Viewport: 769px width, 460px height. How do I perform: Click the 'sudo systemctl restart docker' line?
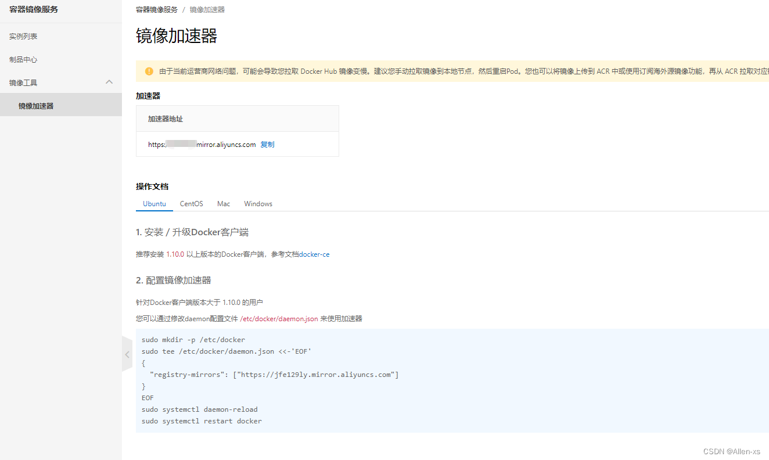202,421
